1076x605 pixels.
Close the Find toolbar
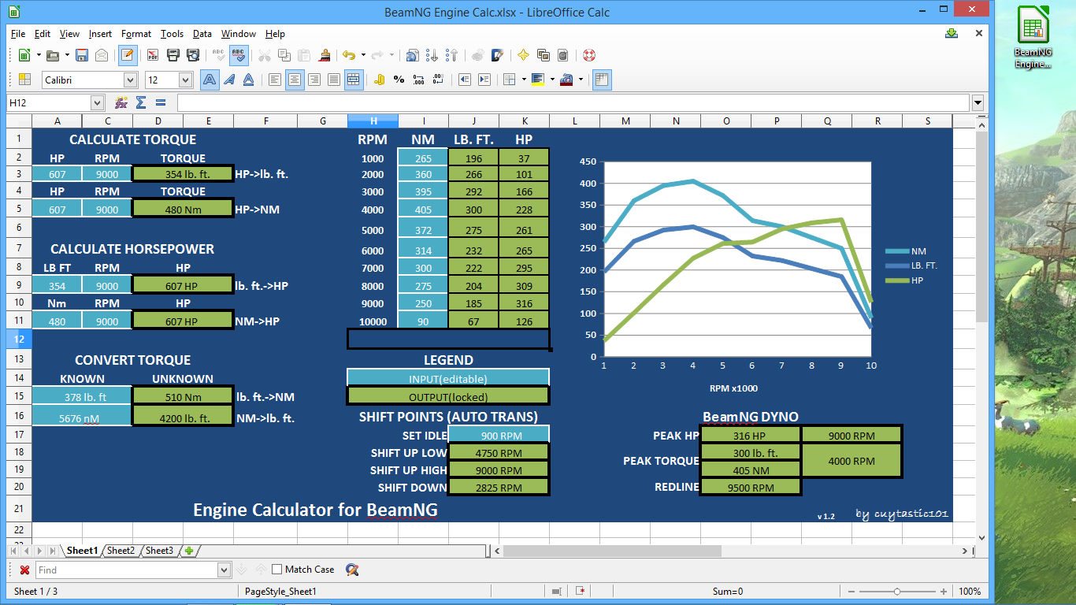[x=24, y=570]
